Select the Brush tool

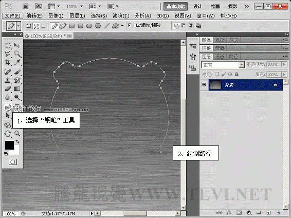click(17, 72)
